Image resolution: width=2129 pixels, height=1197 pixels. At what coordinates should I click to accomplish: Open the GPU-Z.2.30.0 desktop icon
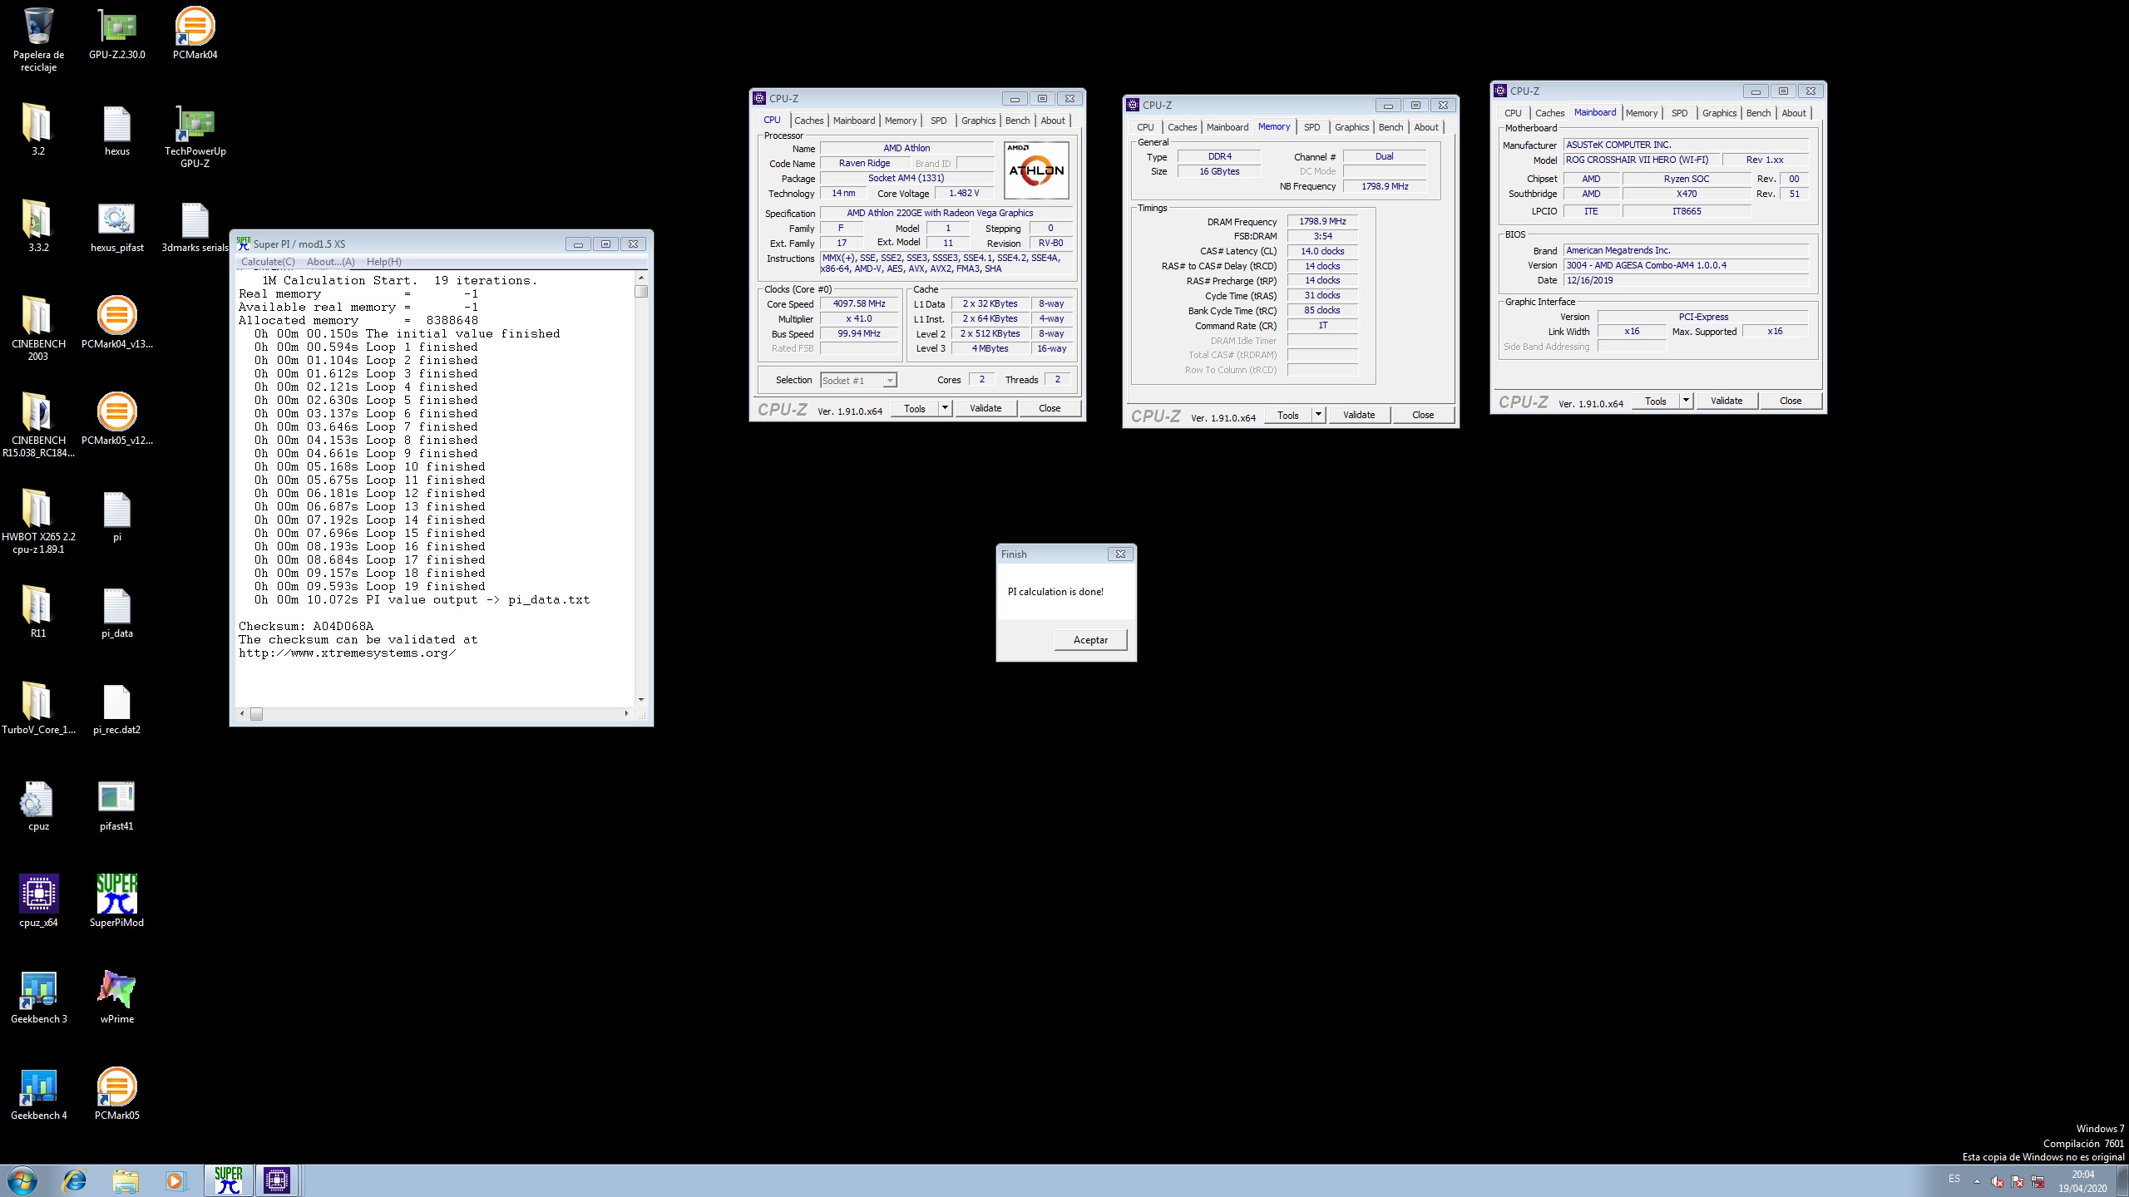(x=117, y=35)
